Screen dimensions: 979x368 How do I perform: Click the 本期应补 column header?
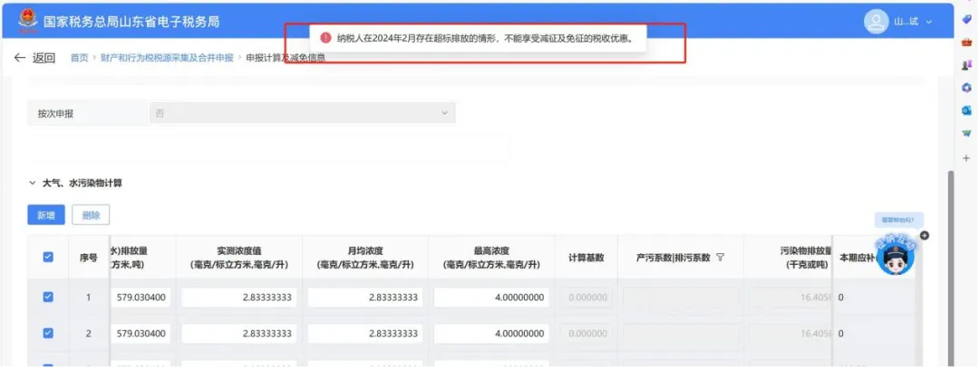(x=858, y=257)
